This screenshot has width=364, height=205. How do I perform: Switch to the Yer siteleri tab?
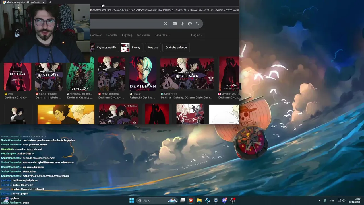coord(143,35)
